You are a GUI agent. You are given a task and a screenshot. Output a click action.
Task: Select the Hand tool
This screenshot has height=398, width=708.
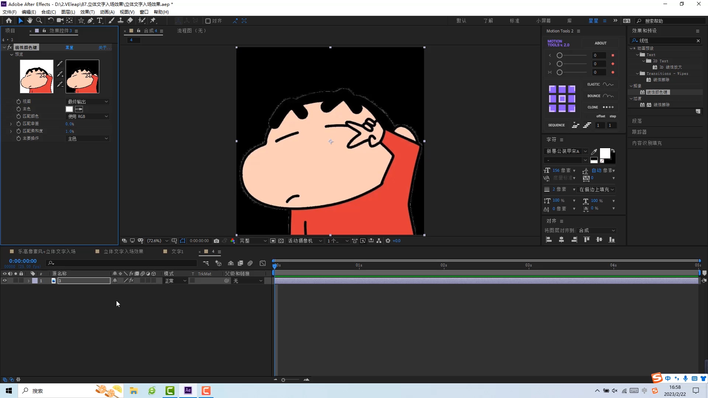[29, 21]
